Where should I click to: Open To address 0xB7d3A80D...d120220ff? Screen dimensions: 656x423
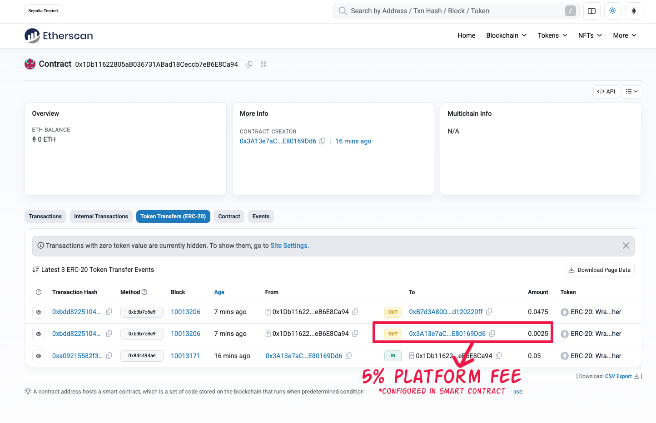pyautogui.click(x=446, y=312)
